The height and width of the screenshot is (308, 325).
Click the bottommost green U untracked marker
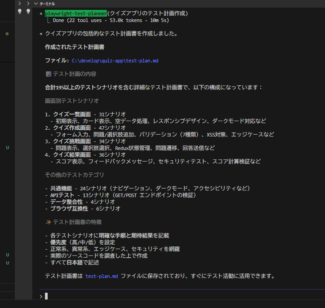click(7, 263)
